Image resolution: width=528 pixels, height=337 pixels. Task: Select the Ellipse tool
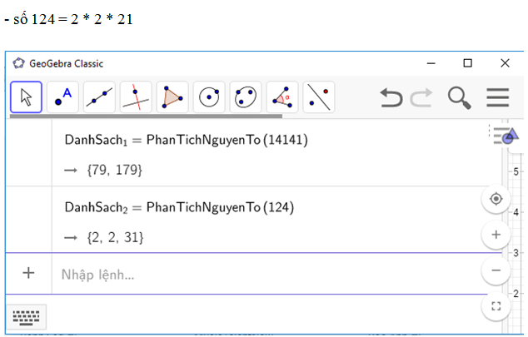coord(246,97)
